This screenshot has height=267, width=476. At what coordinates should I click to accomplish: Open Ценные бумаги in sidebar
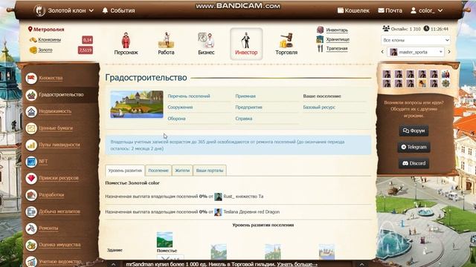56,128
